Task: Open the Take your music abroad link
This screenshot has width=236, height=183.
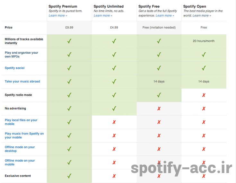Action: (x=22, y=82)
